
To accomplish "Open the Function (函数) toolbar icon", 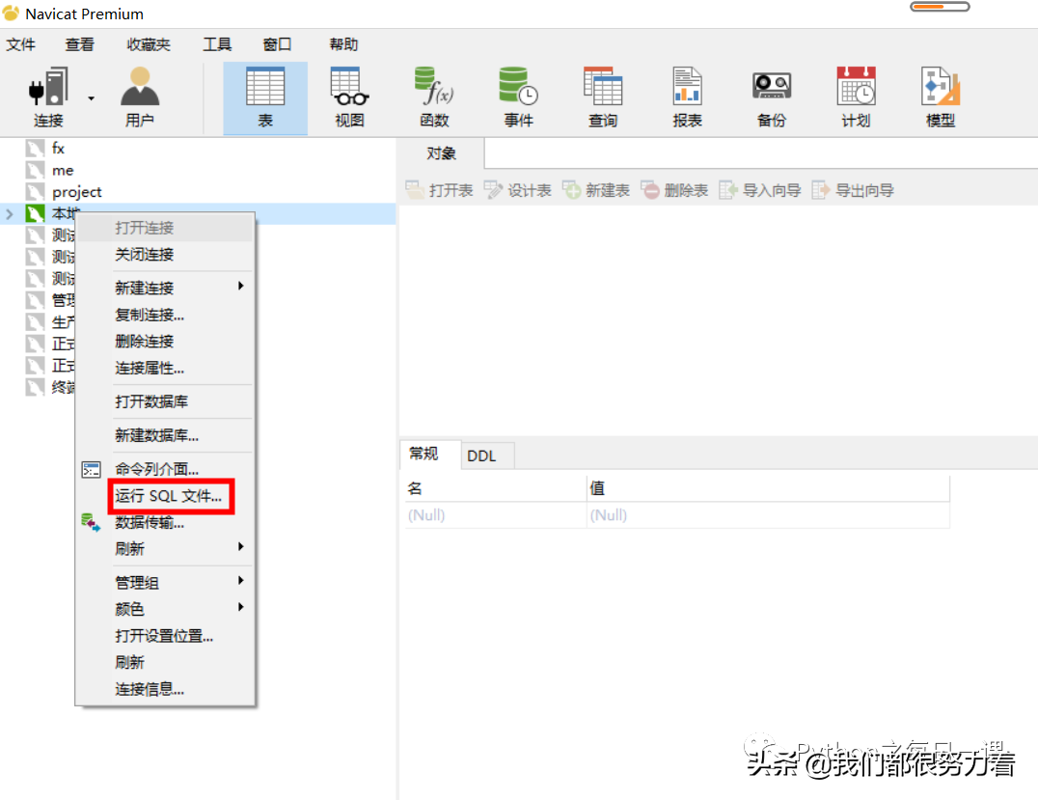I will tap(434, 98).
